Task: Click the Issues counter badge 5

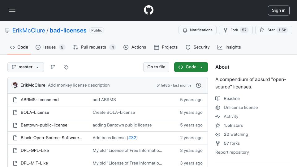Action: tap(62, 47)
